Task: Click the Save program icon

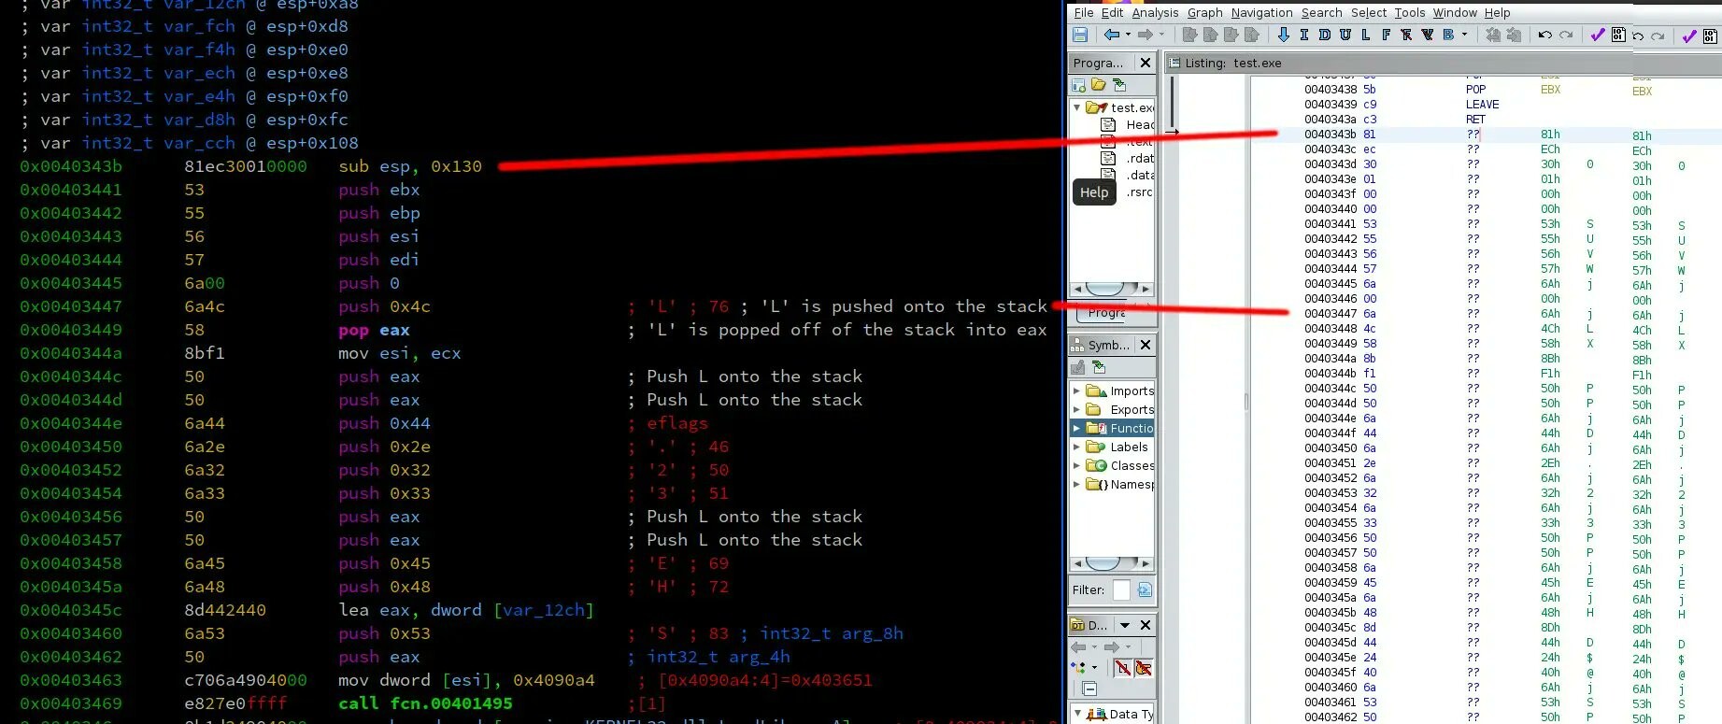Action: tap(1080, 35)
